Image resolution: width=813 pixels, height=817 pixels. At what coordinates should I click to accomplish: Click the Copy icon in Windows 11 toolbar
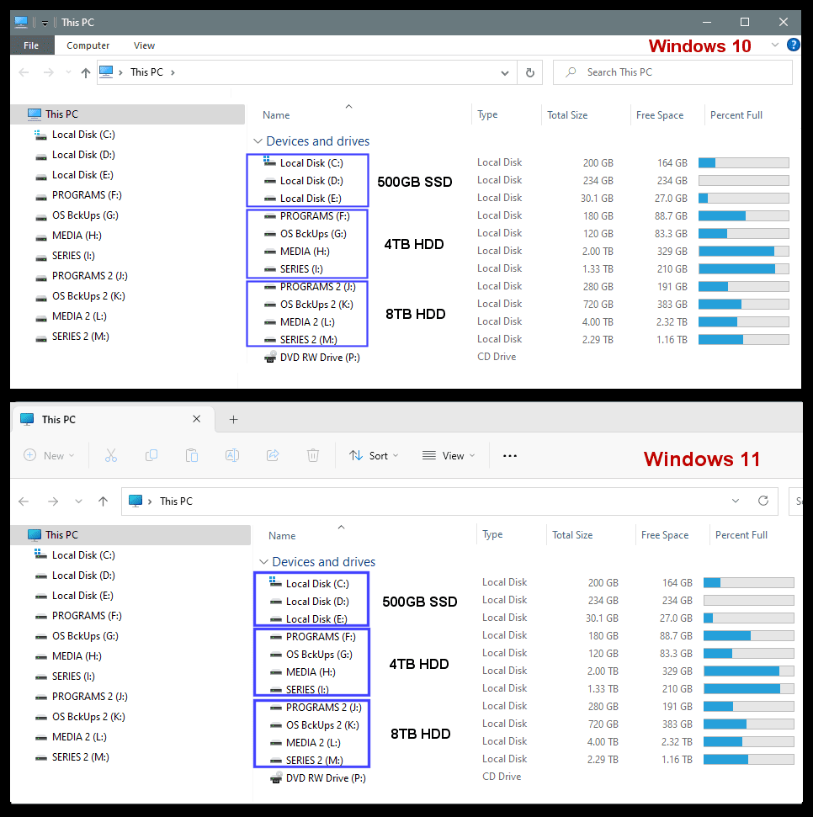(151, 455)
